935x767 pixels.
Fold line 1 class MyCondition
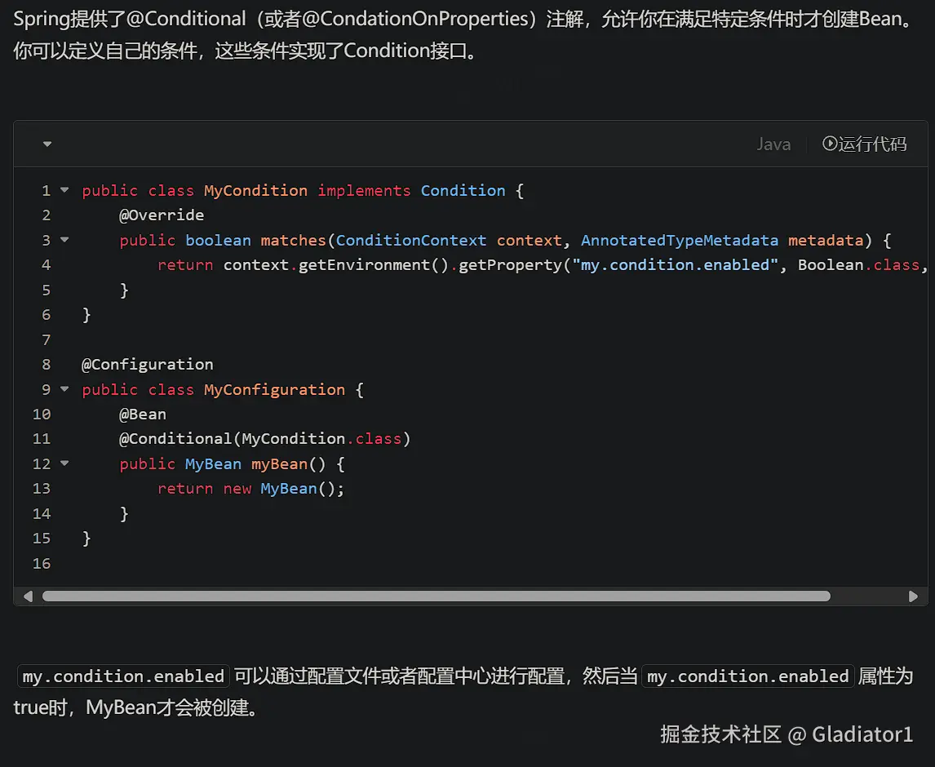[64, 190]
